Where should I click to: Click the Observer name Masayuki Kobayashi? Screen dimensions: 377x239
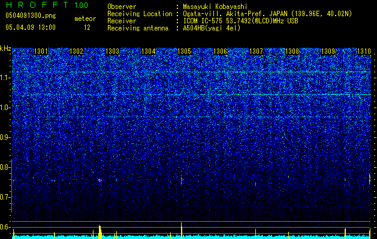point(215,7)
